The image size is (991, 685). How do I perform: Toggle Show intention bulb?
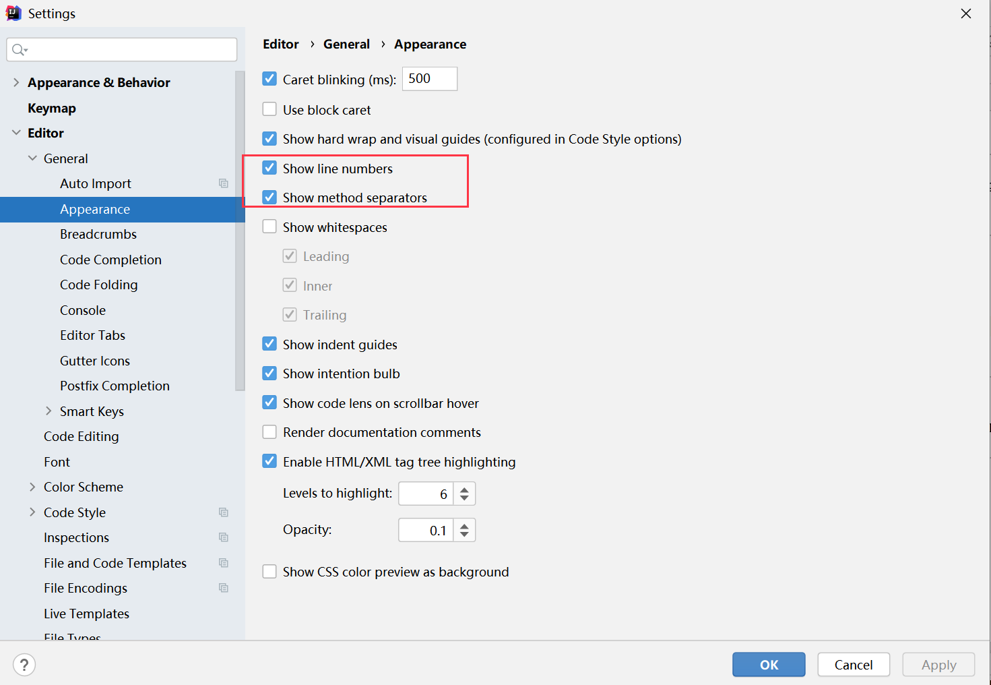(x=269, y=374)
